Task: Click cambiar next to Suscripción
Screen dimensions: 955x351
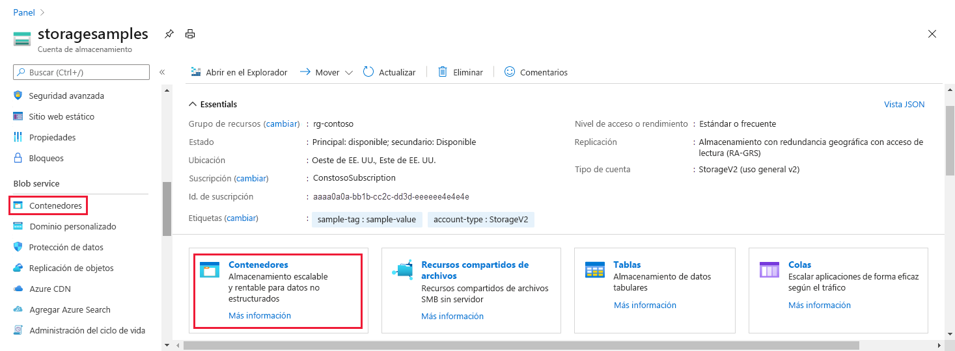Action: [251, 178]
